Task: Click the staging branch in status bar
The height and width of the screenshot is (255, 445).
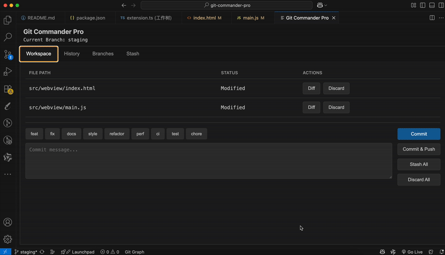Action: (26, 252)
